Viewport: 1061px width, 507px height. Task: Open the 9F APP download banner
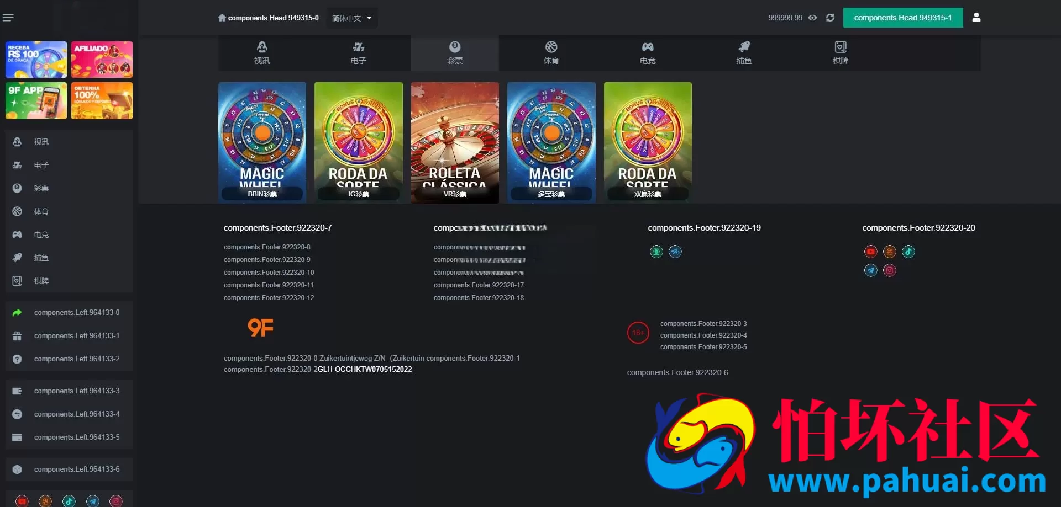click(36, 101)
